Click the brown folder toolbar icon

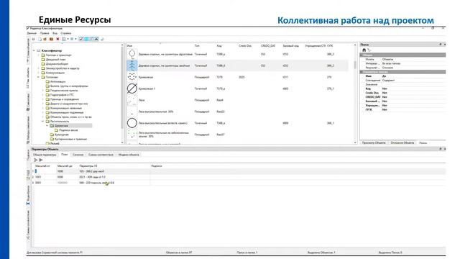[51, 39]
